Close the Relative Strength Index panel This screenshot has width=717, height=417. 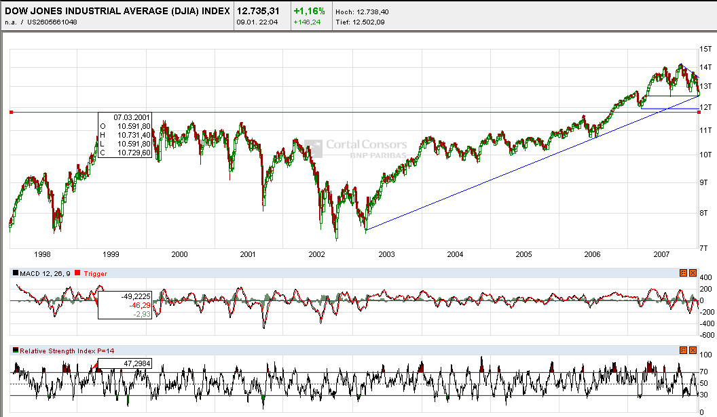693,351
